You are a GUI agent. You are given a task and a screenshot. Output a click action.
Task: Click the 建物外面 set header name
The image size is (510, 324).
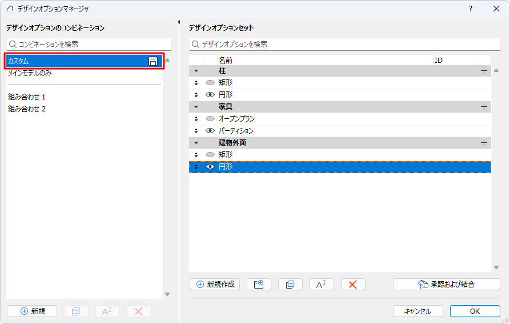tap(232, 142)
